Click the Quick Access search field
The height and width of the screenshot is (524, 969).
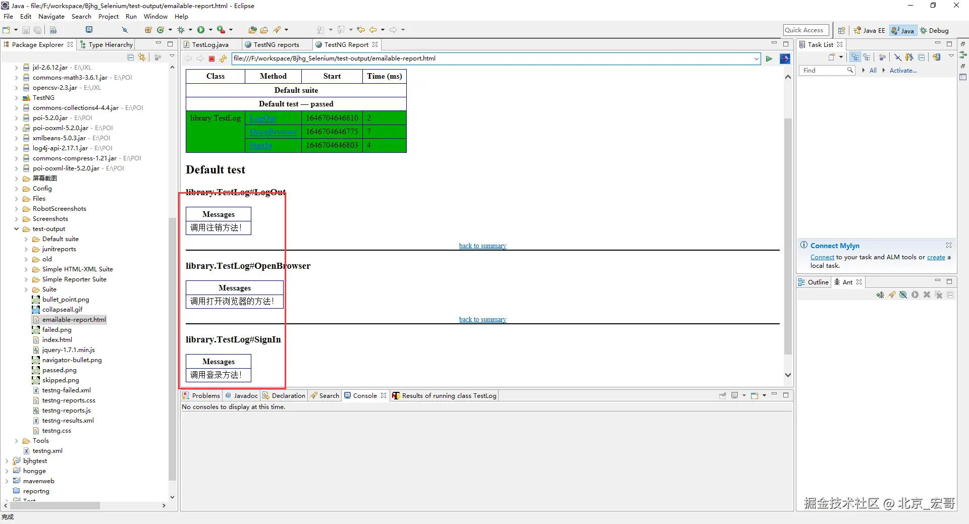(806, 30)
